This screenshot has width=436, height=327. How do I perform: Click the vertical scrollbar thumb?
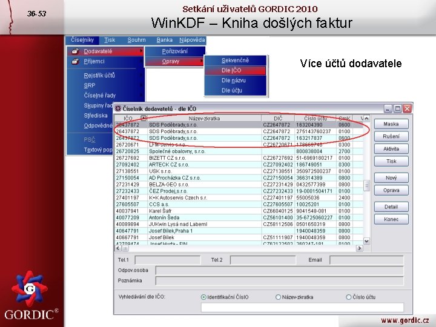pos(366,186)
